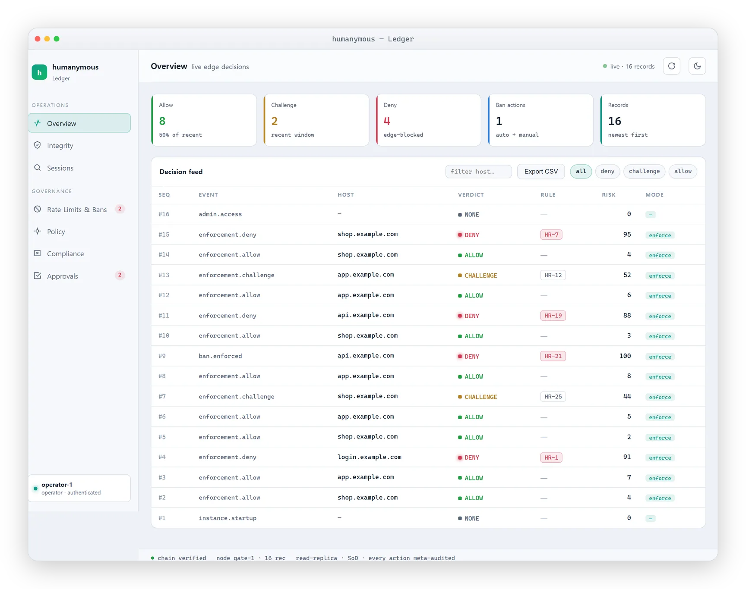Viewport: 746px width, 589px height.
Task: Click the HR-7 rule tag
Action: pyautogui.click(x=551, y=235)
